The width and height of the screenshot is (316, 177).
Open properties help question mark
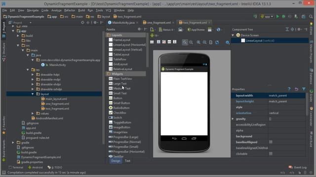point(289,89)
